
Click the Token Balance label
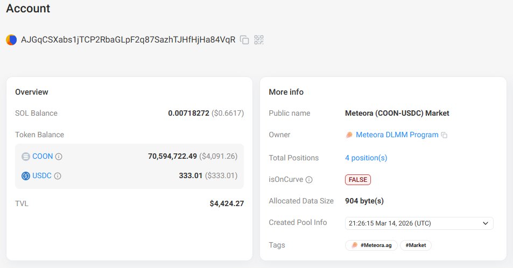click(40, 135)
